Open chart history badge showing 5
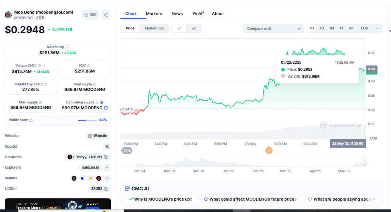Image resolution: width=391 pixels, height=212 pixels. (x=127, y=151)
